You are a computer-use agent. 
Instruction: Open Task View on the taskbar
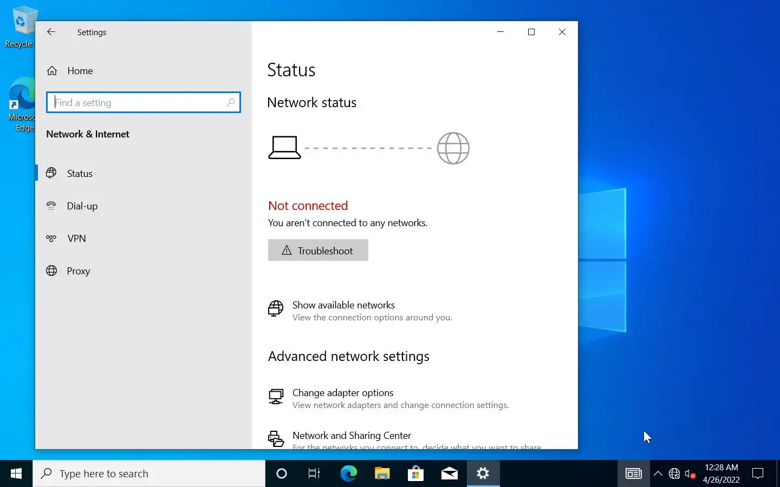(x=314, y=473)
